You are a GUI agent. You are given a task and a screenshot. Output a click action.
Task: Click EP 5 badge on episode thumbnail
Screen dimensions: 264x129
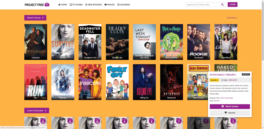233,121
